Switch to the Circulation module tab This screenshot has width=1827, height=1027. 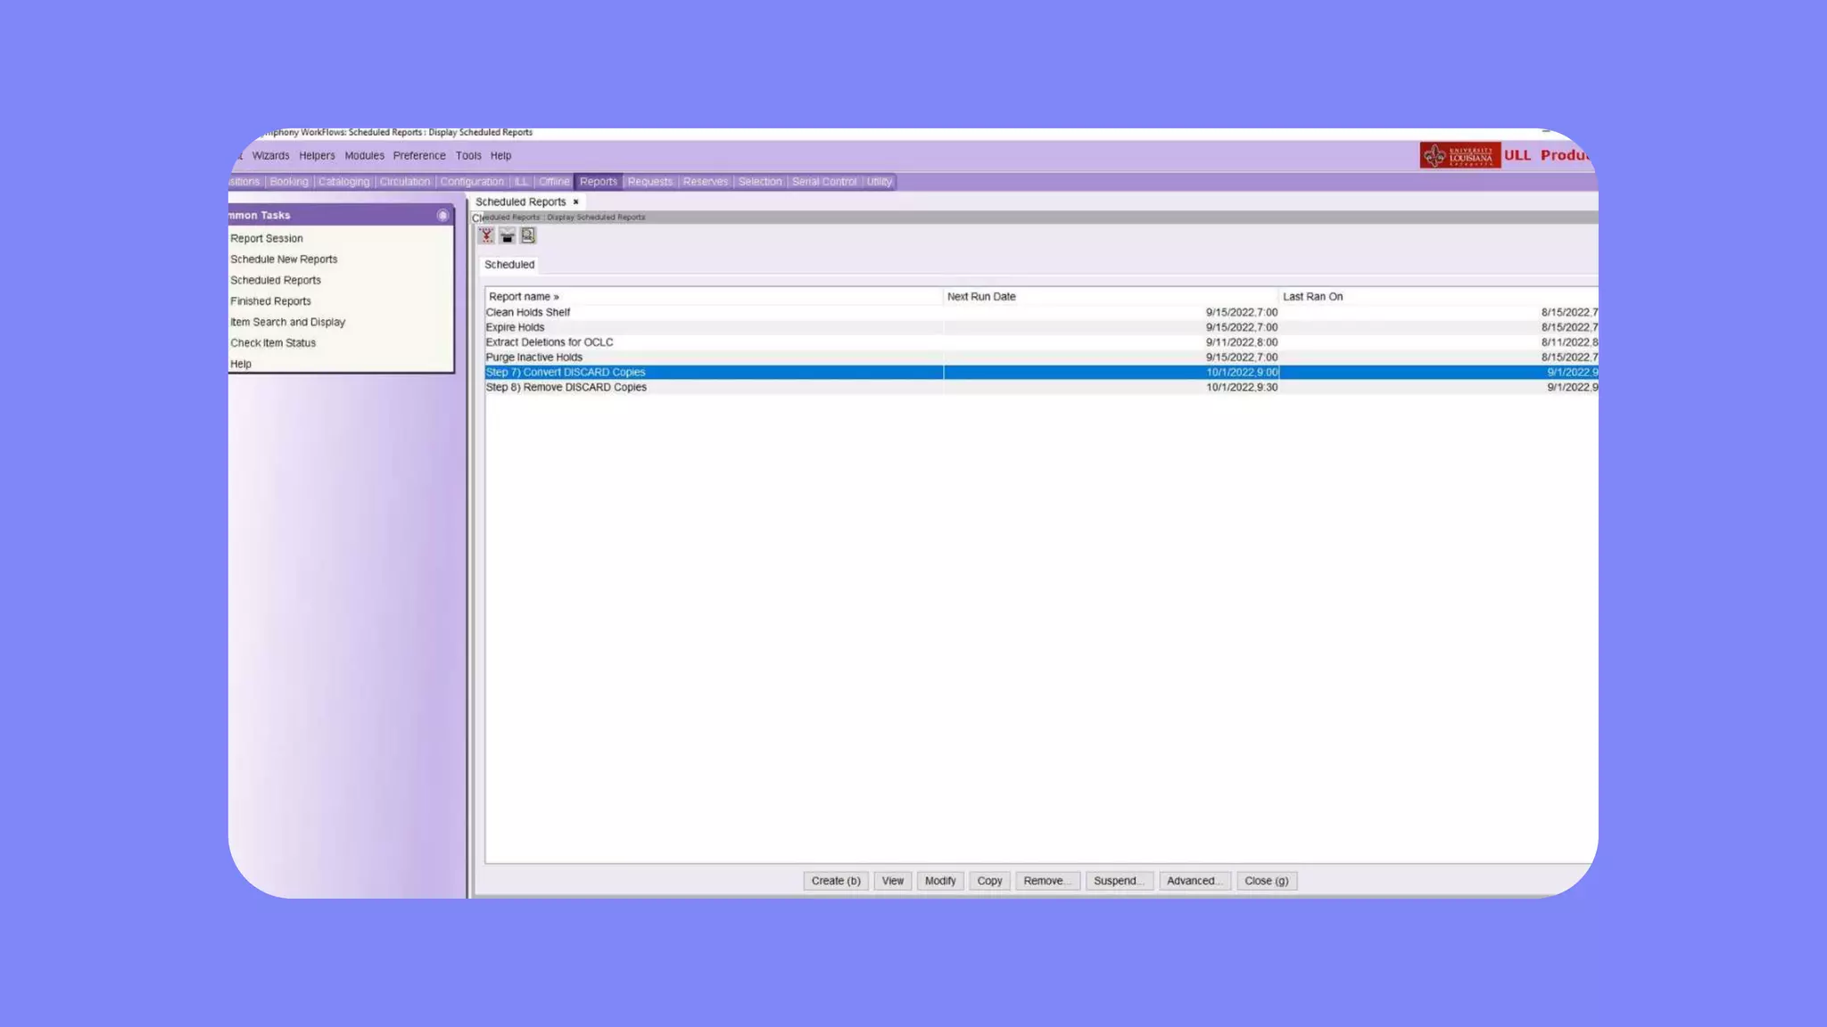point(404,182)
